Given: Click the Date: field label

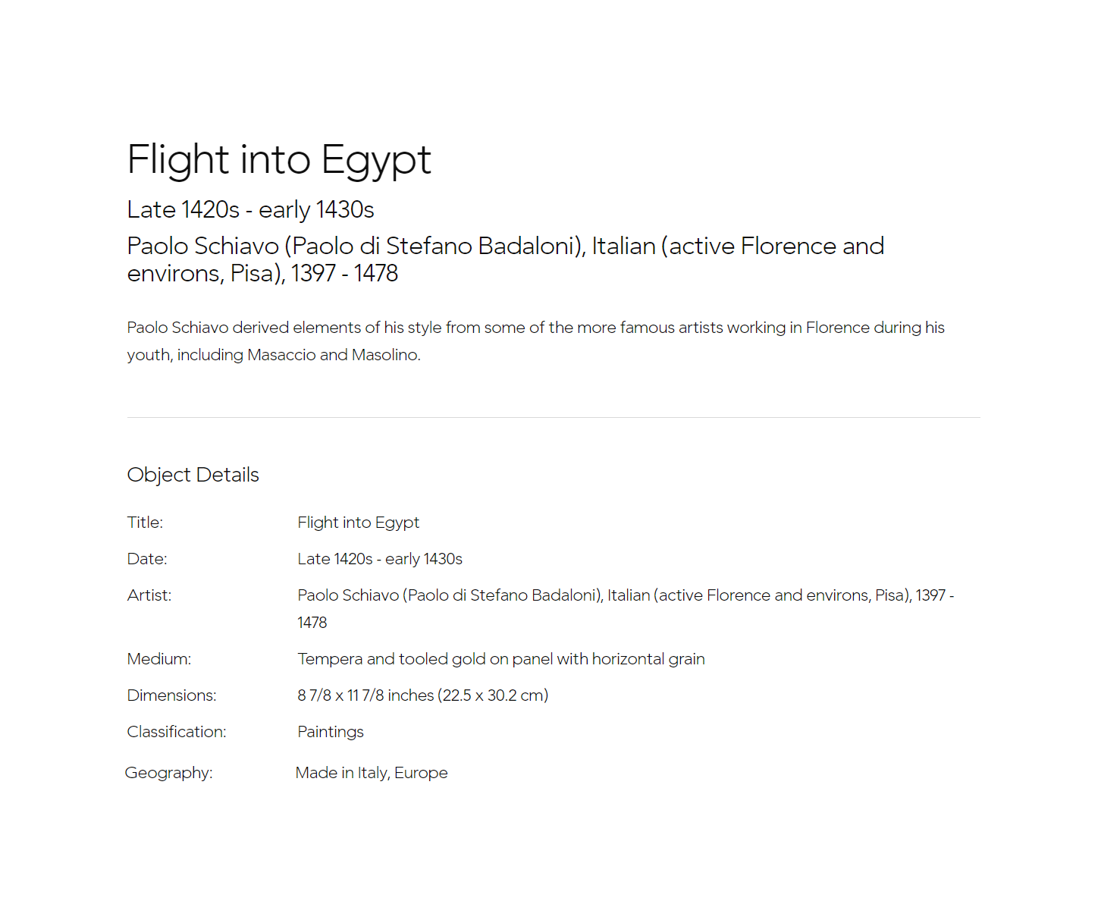Looking at the screenshot, I should [x=147, y=559].
